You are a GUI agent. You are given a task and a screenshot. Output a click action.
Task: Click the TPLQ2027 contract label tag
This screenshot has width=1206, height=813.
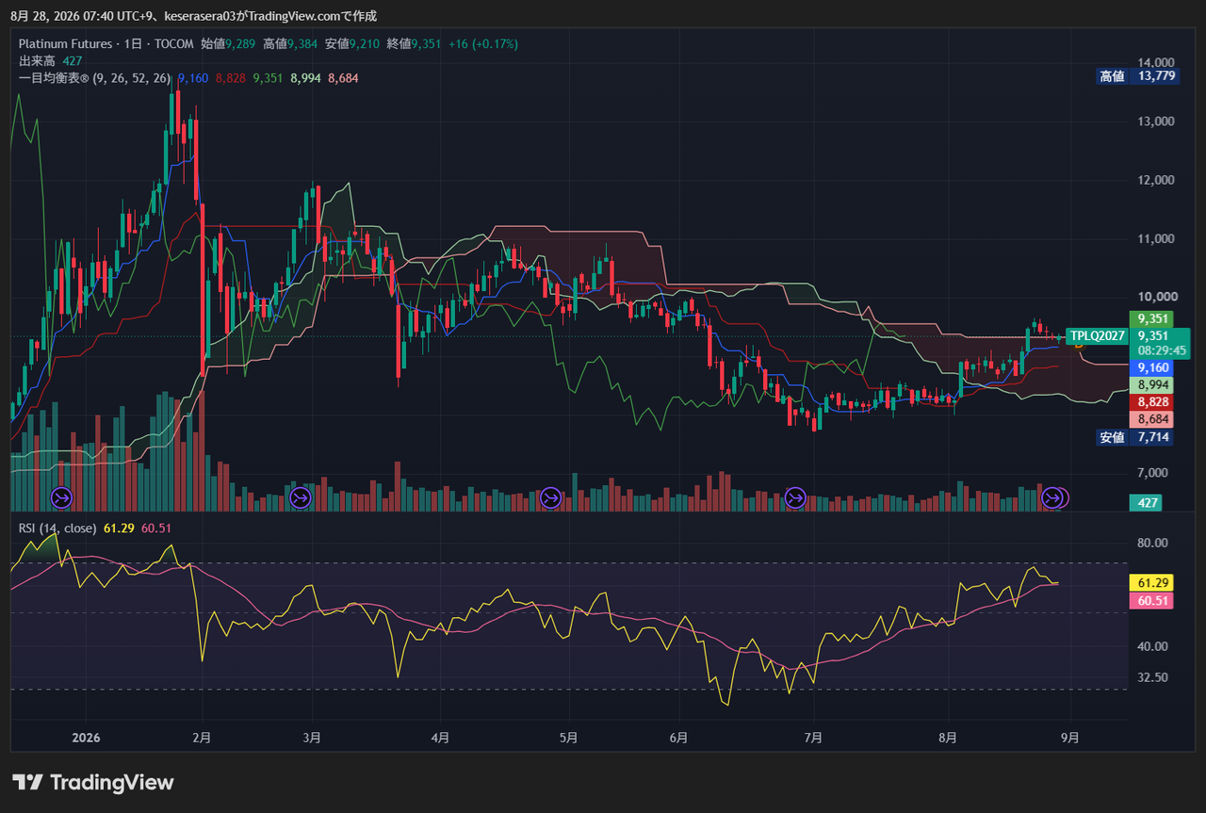pyautogui.click(x=1098, y=335)
